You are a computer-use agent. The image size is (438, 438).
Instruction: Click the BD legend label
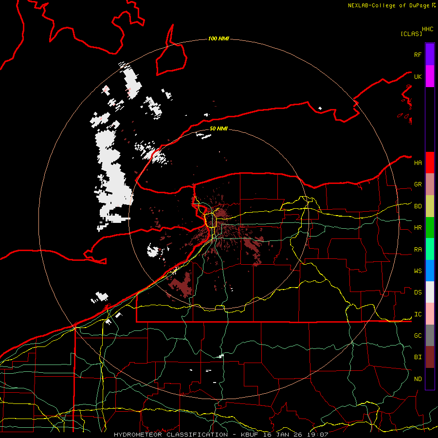(418, 206)
